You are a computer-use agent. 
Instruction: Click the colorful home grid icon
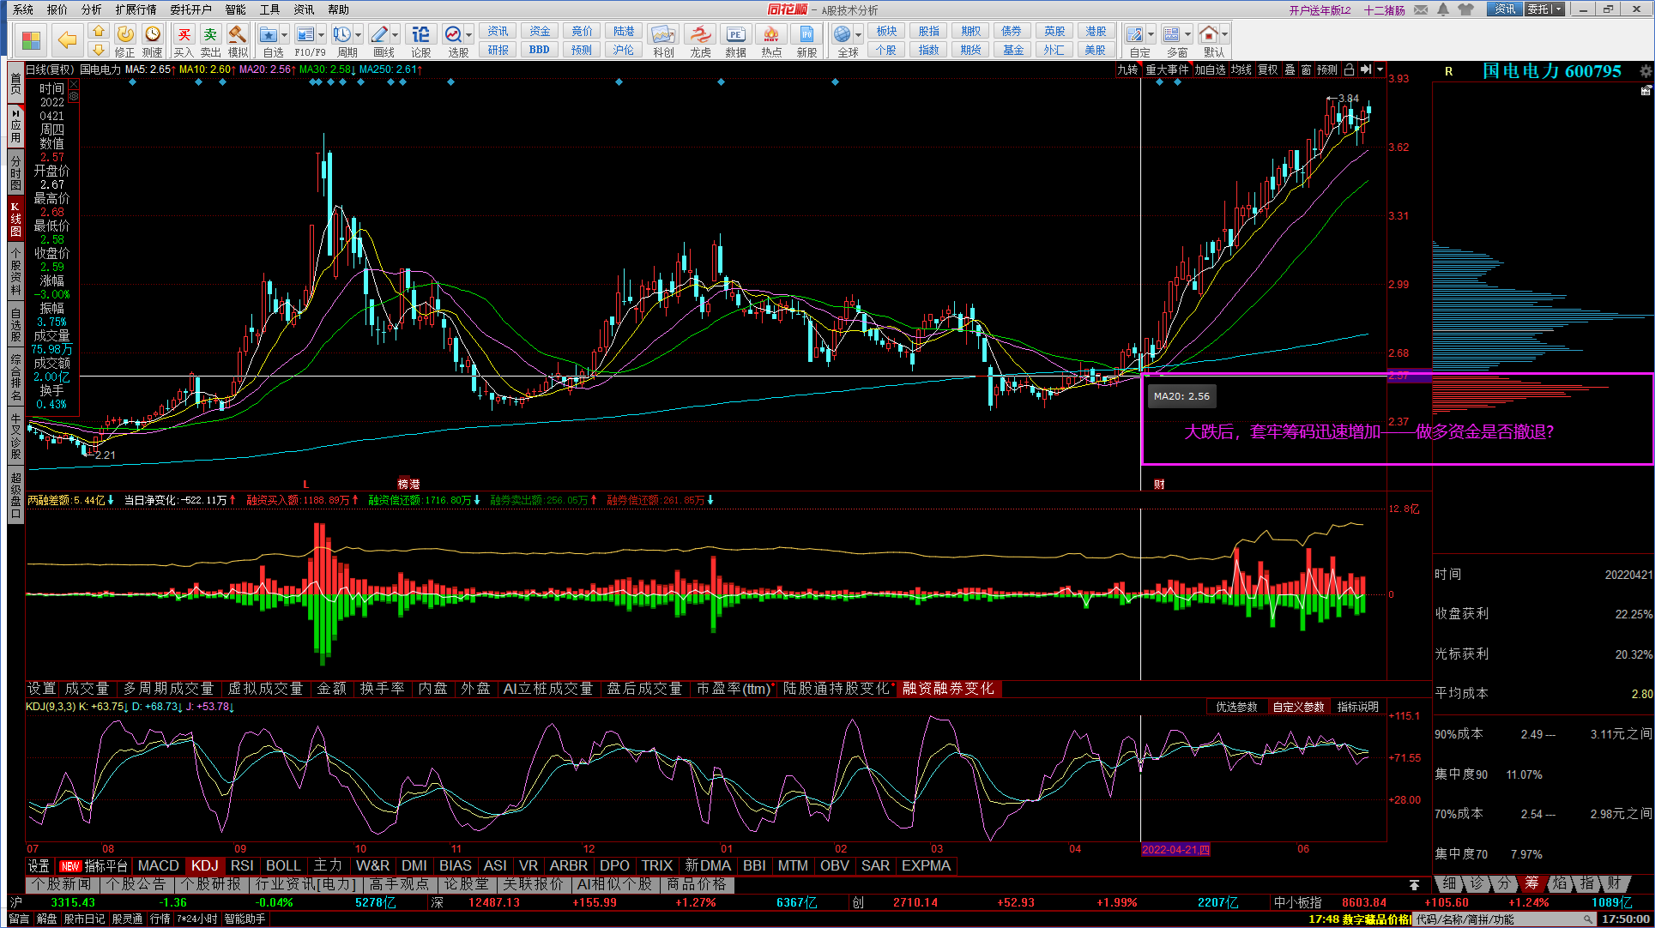coord(31,40)
